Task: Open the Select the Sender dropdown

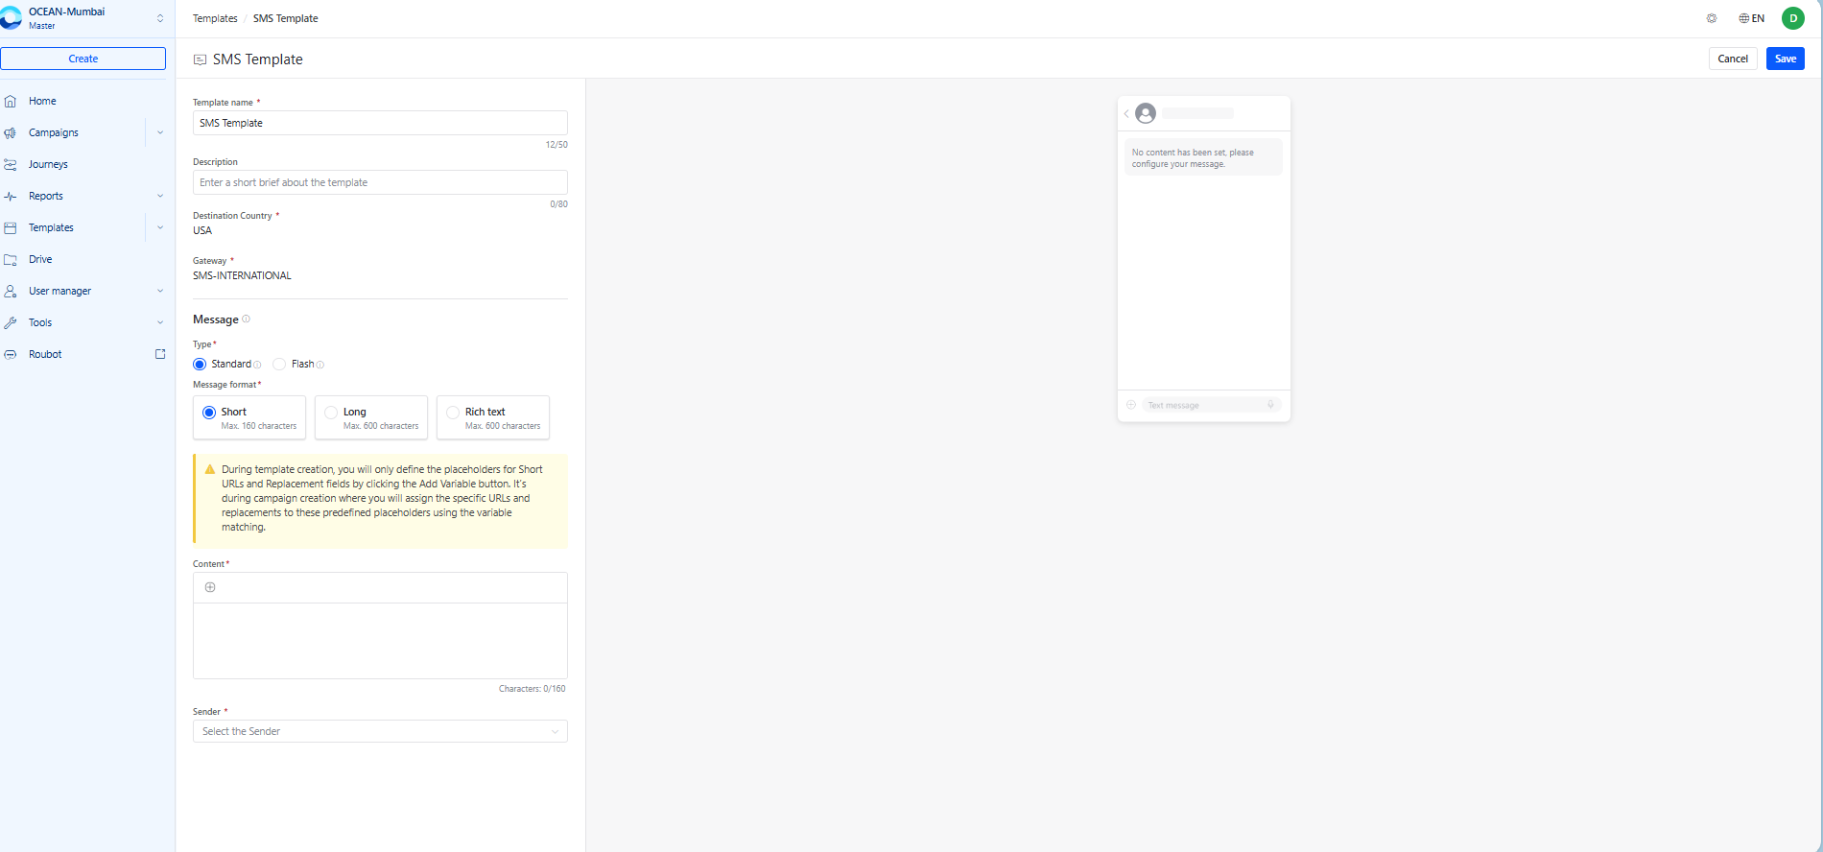Action: point(380,731)
